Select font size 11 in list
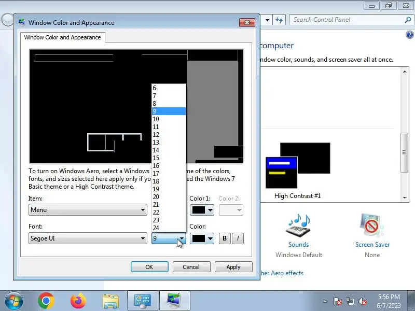Image resolution: width=415 pixels, height=311 pixels. tap(169, 127)
